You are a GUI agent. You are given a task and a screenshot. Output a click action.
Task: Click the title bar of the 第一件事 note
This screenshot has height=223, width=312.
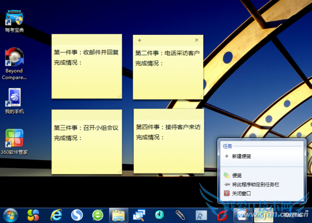[87, 39]
